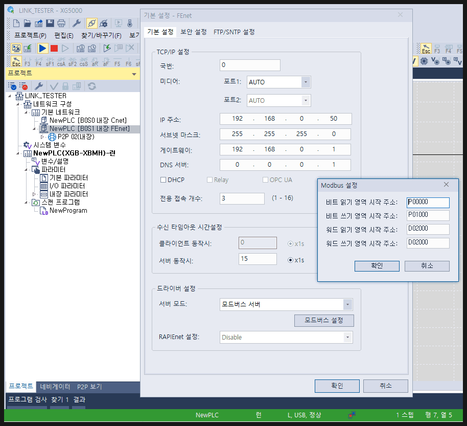Open the 프로젝트 panel dropdown arrow
Viewport: 467px width, 426px height.
(x=134, y=74)
